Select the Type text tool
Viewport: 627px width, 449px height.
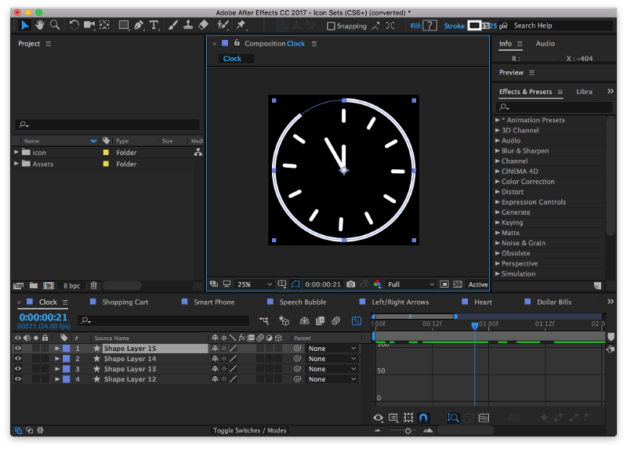coord(154,25)
